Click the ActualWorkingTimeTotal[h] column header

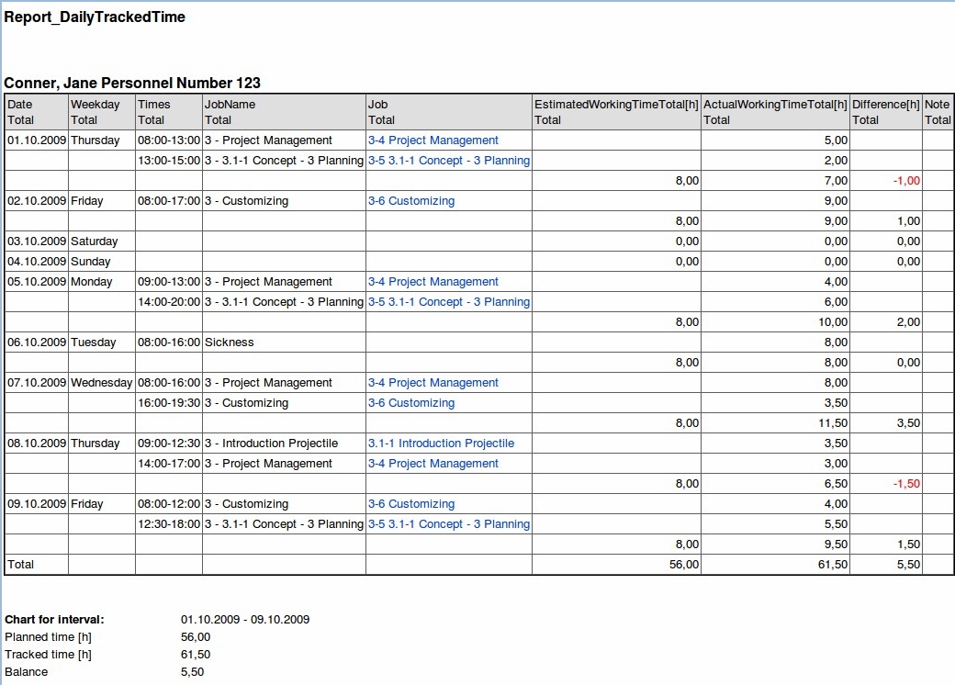775,105
